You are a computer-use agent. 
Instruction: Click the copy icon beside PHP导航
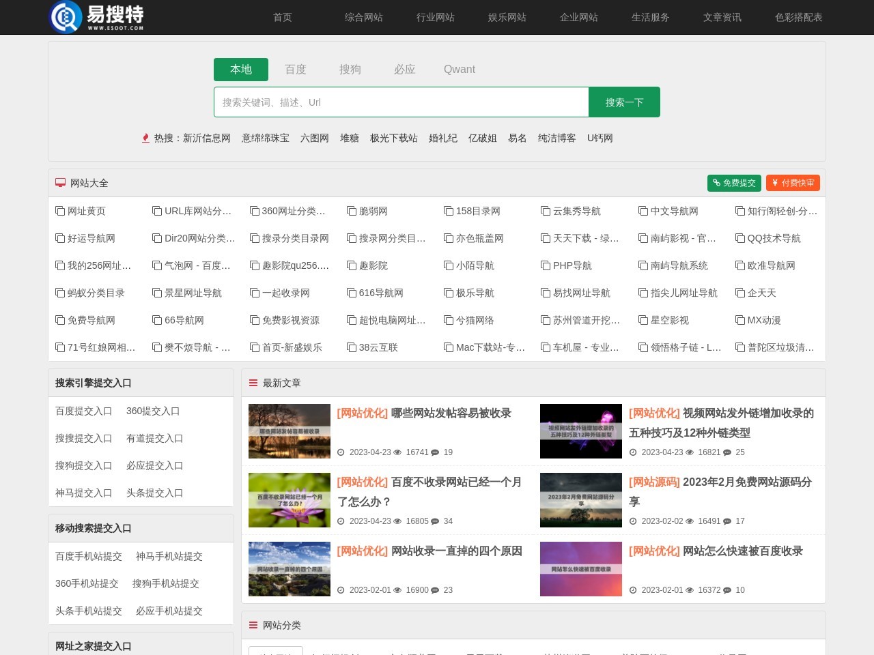tap(546, 265)
